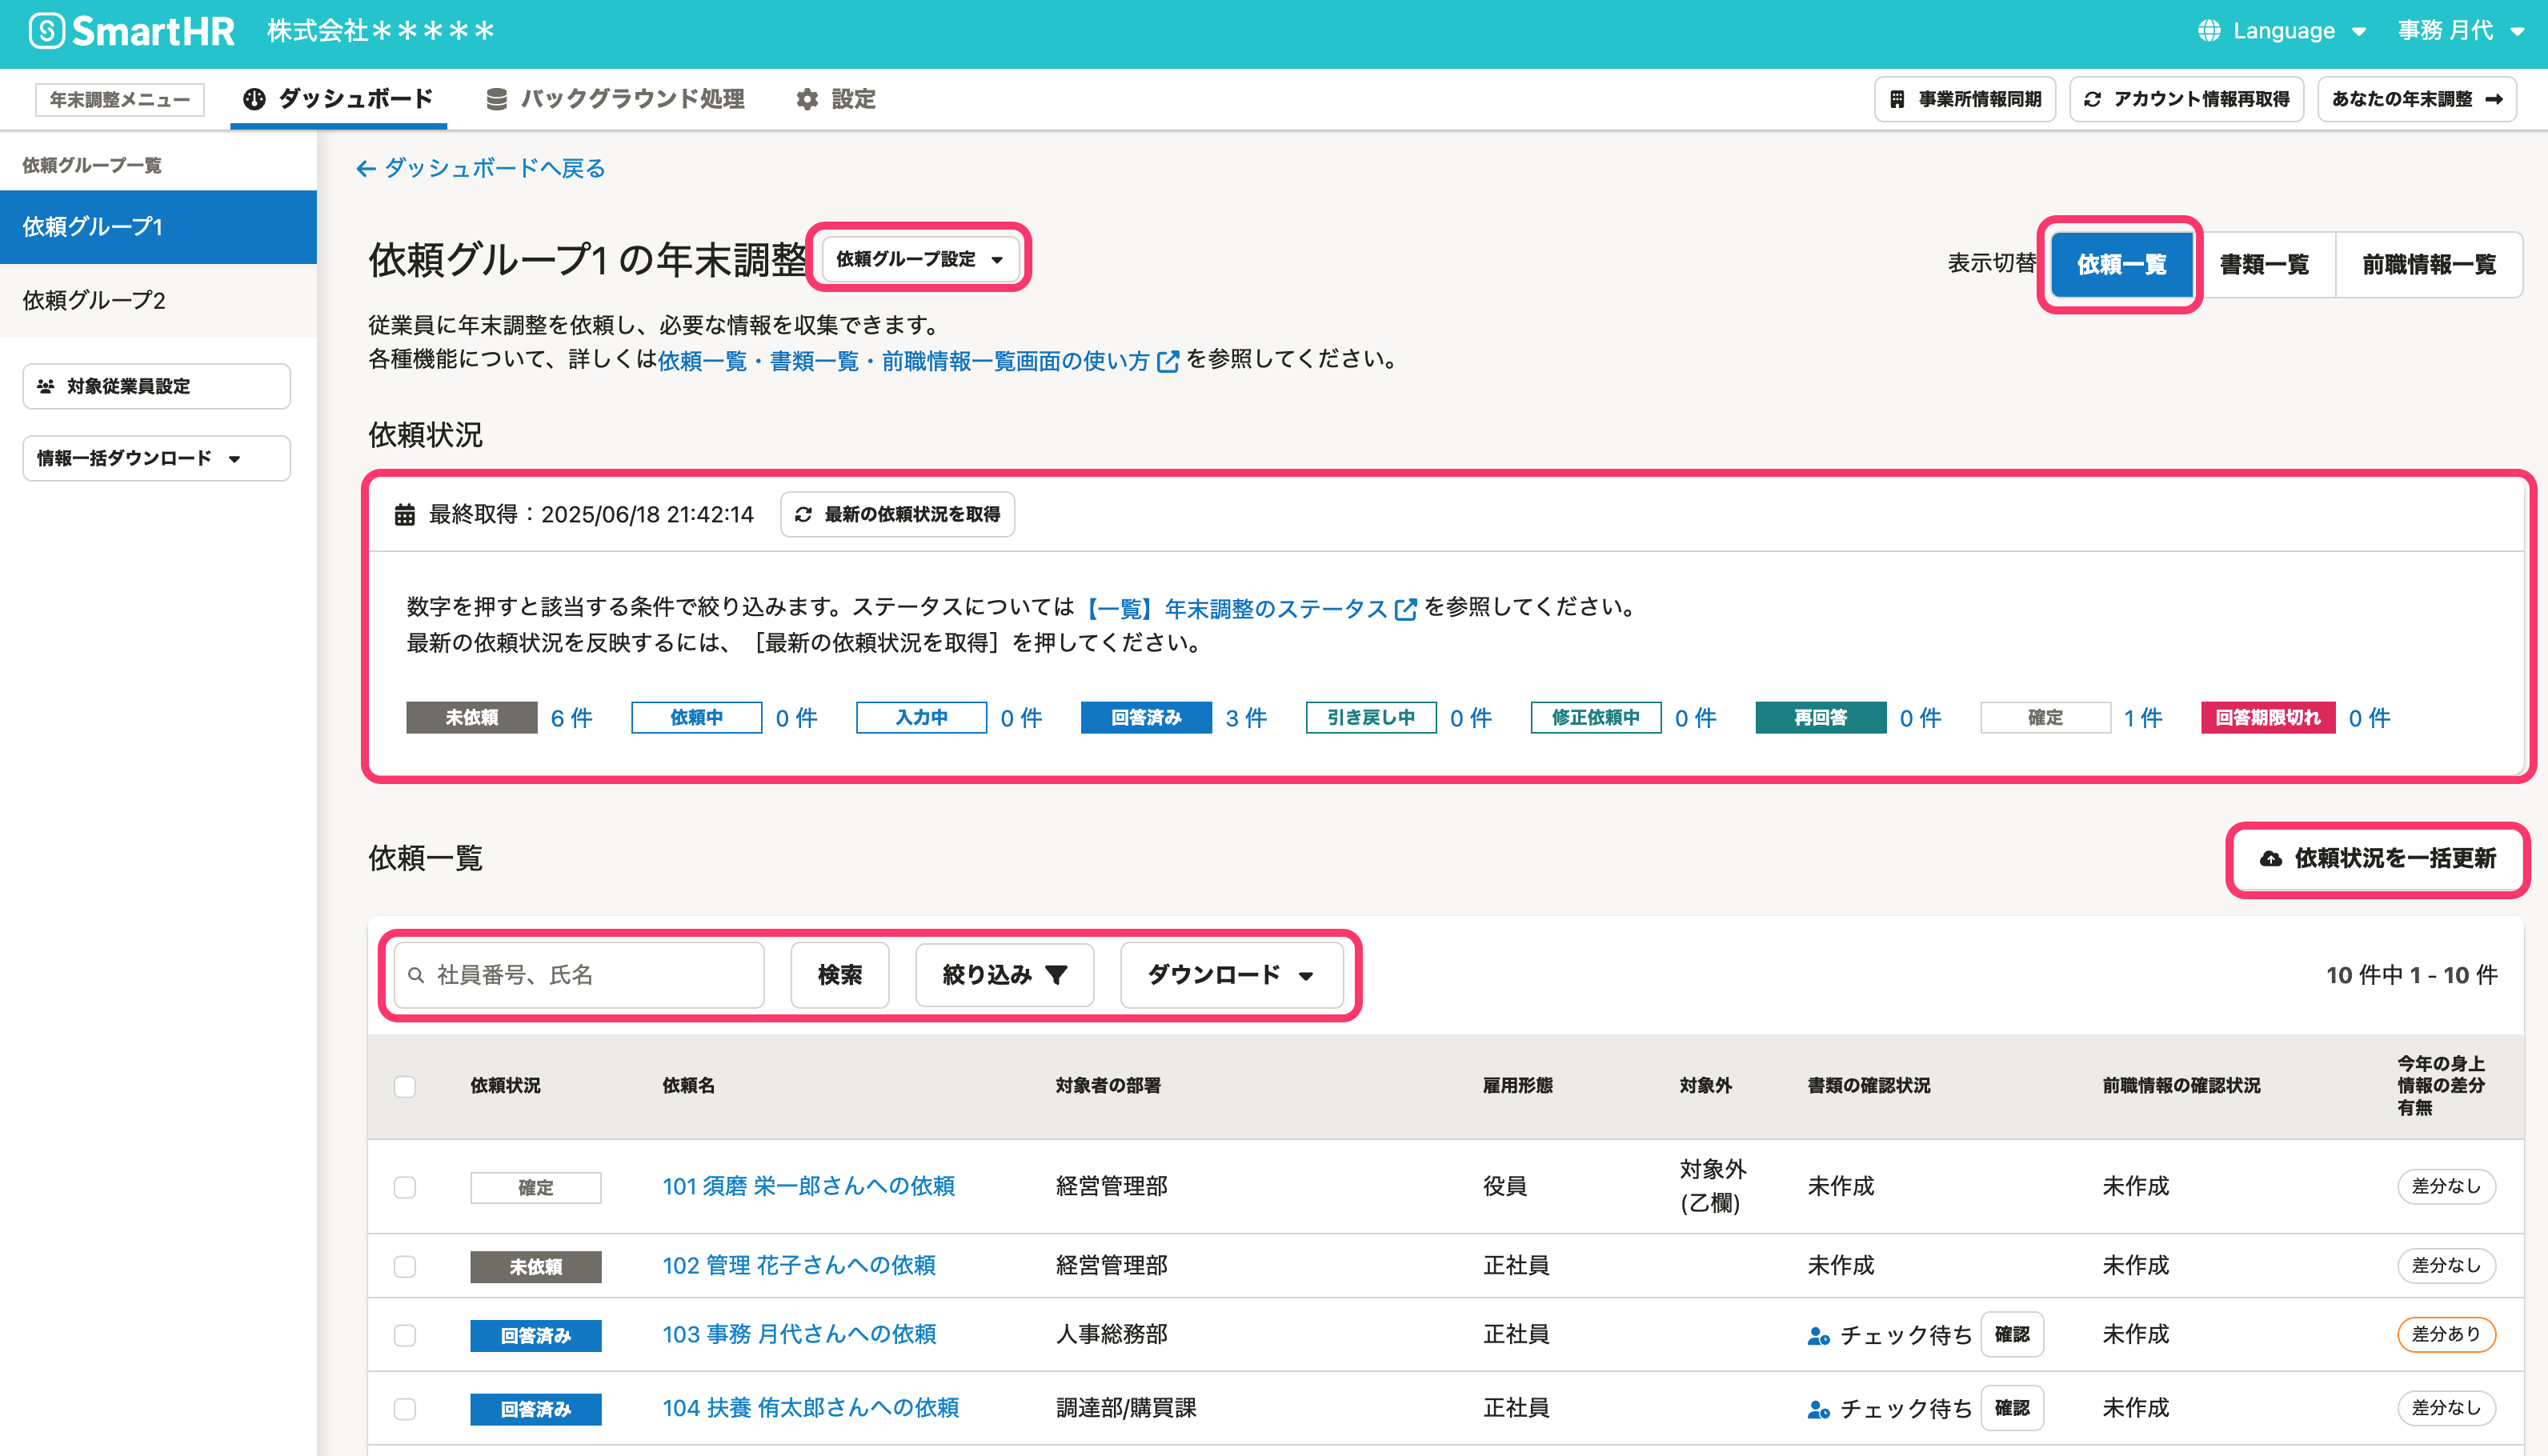The image size is (2548, 1456).
Task: Click 確認 button in row 104
Action: pos(2012,1409)
